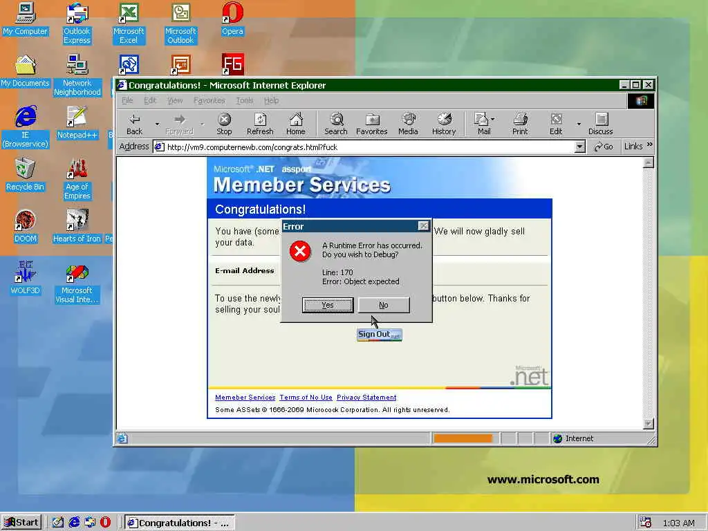The image size is (708, 531).
Task: Select the Microsoft Outlook desktop icon
Action: (x=180, y=24)
